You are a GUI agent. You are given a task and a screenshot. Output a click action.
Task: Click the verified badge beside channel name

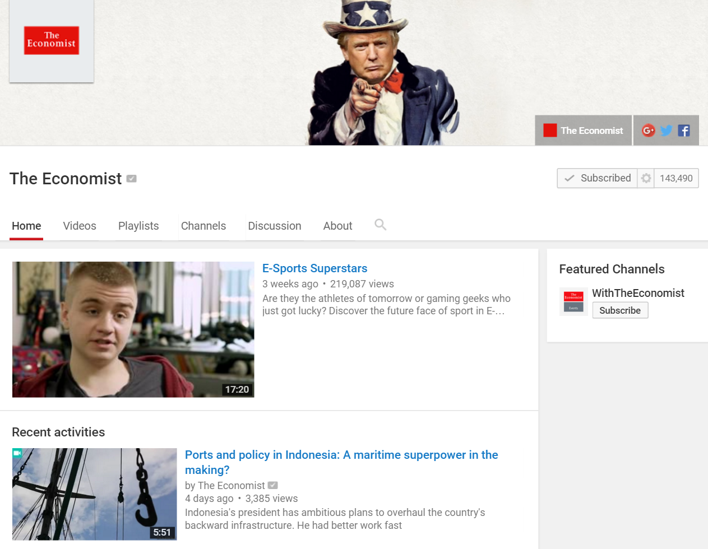coord(131,179)
